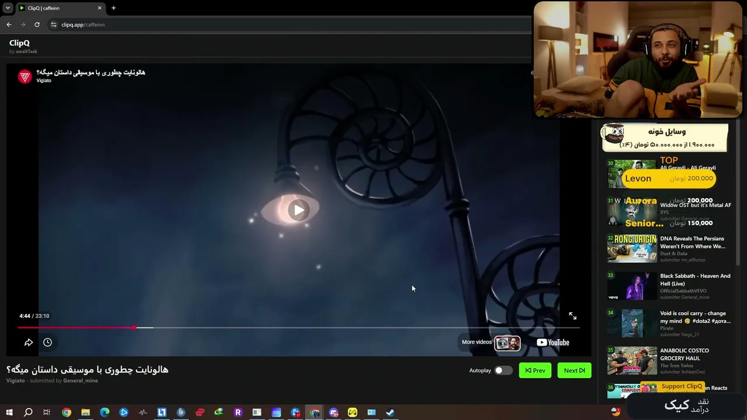Open Google Chrome from the taskbar
This screenshot has width=747, height=420.
click(x=67, y=412)
